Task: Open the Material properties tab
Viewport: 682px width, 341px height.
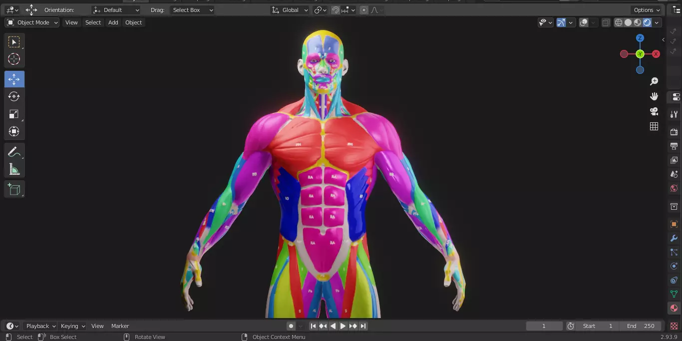Action: click(674, 308)
